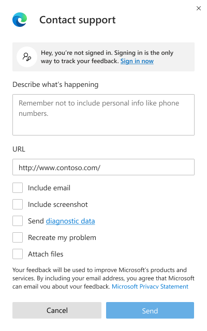Focus the Describe what's happening text box
Screen dimensions: 207x331
point(103,115)
